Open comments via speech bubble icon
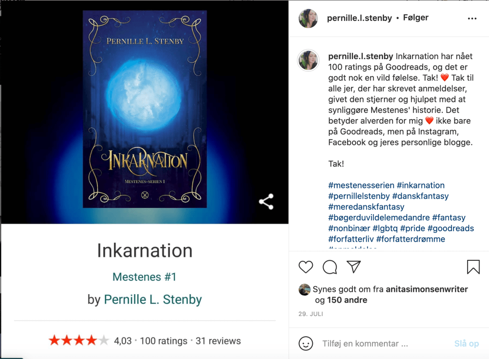The image size is (489, 359). [x=330, y=267]
